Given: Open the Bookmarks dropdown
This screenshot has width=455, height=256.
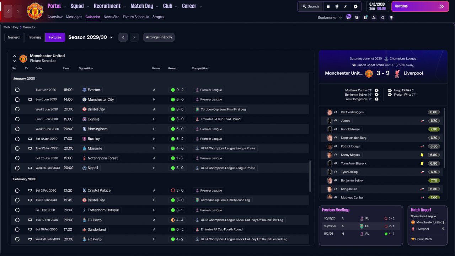Looking at the screenshot, I should (330, 17).
